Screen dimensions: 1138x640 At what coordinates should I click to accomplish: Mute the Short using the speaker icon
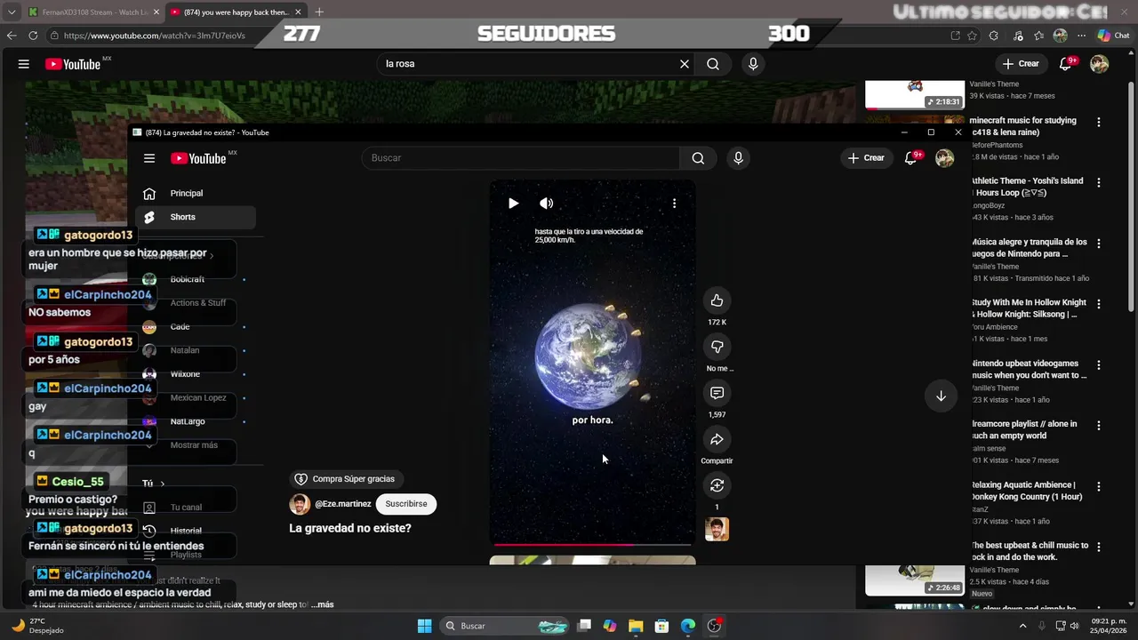(546, 204)
